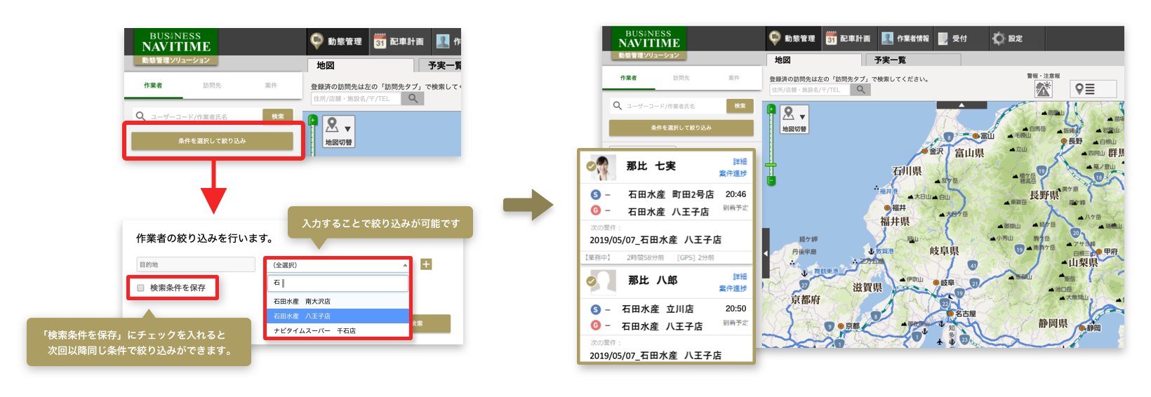Select 石田水産 八王子店 from the list
The image size is (1151, 397).
coord(302,316)
